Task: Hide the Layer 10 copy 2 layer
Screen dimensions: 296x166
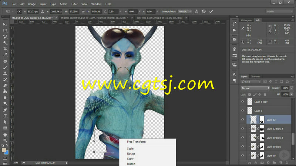Action: click(x=243, y=138)
